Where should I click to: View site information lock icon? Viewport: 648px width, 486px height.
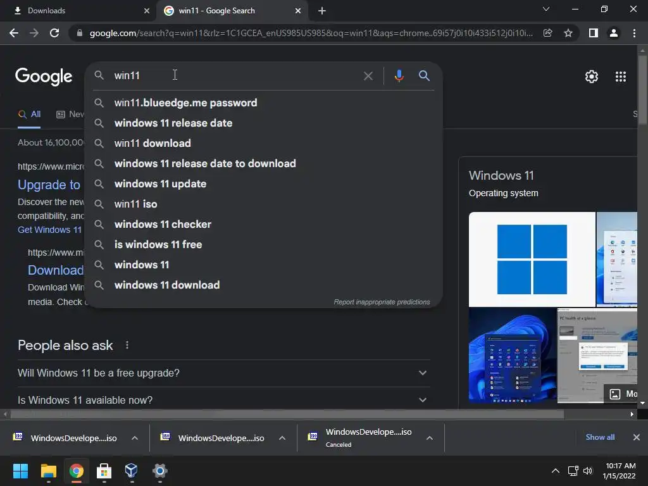pyautogui.click(x=80, y=33)
